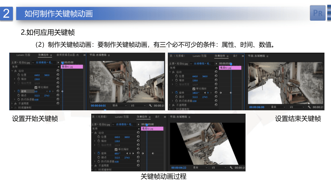Click timecode 00:00:04:22 in animation process screenshot
The height and width of the screenshot is (186, 331).
(179, 168)
